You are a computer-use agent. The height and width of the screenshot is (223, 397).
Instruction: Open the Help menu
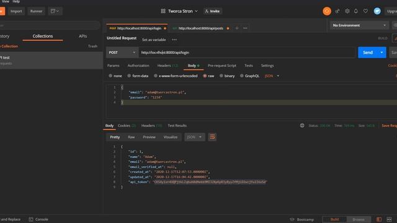pos(16,1)
